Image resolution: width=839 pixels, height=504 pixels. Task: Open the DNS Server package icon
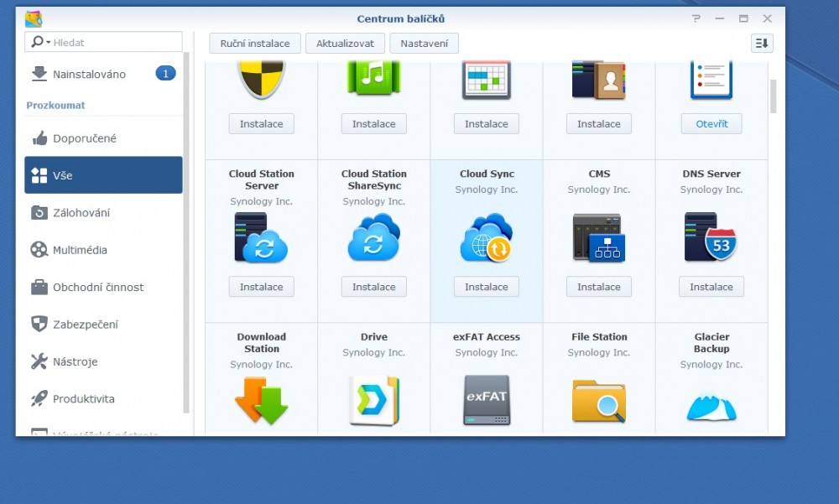coord(711,238)
